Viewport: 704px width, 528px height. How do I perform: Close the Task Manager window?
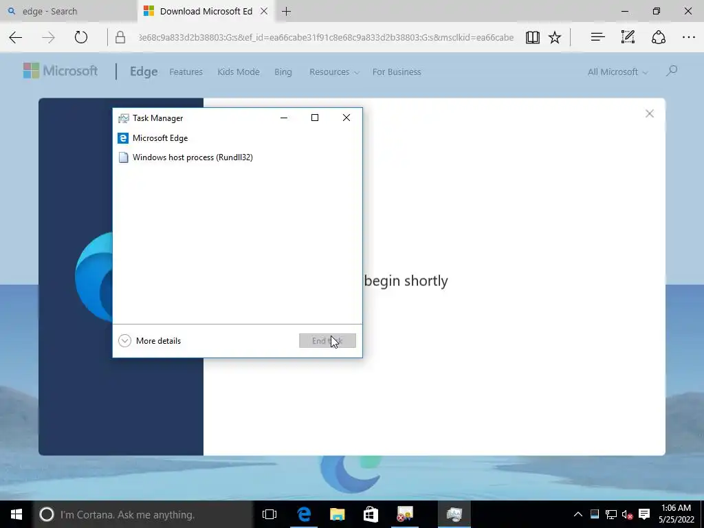(346, 118)
